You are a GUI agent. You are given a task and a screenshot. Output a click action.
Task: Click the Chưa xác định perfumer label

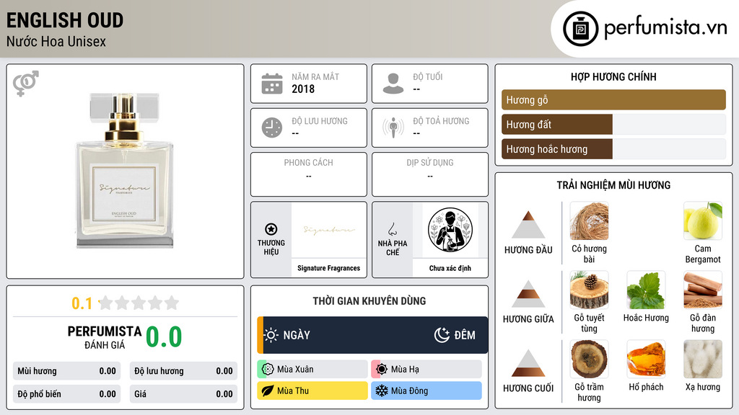[x=450, y=268]
